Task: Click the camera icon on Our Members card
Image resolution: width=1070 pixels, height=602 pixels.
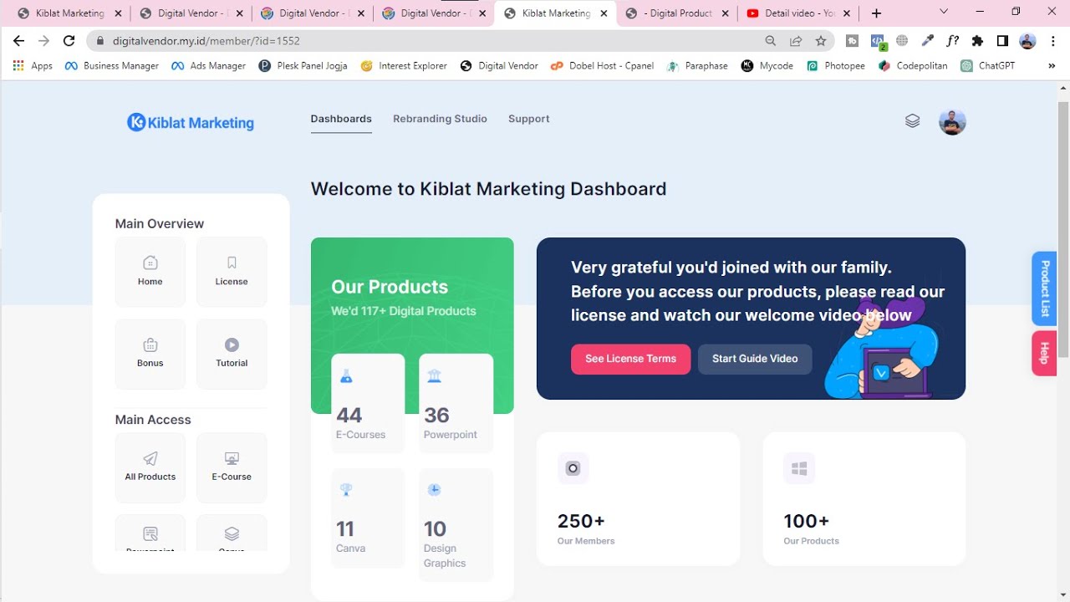Action: [x=573, y=468]
